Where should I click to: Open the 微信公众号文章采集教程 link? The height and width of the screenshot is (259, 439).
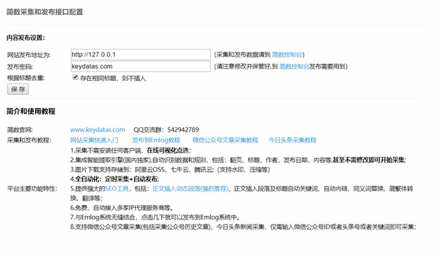(225, 140)
